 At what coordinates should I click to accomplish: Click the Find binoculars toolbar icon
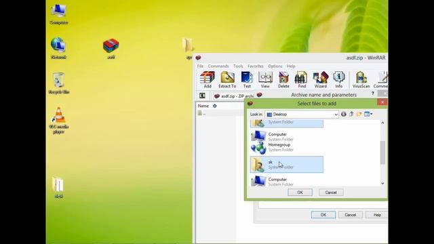pyautogui.click(x=302, y=80)
